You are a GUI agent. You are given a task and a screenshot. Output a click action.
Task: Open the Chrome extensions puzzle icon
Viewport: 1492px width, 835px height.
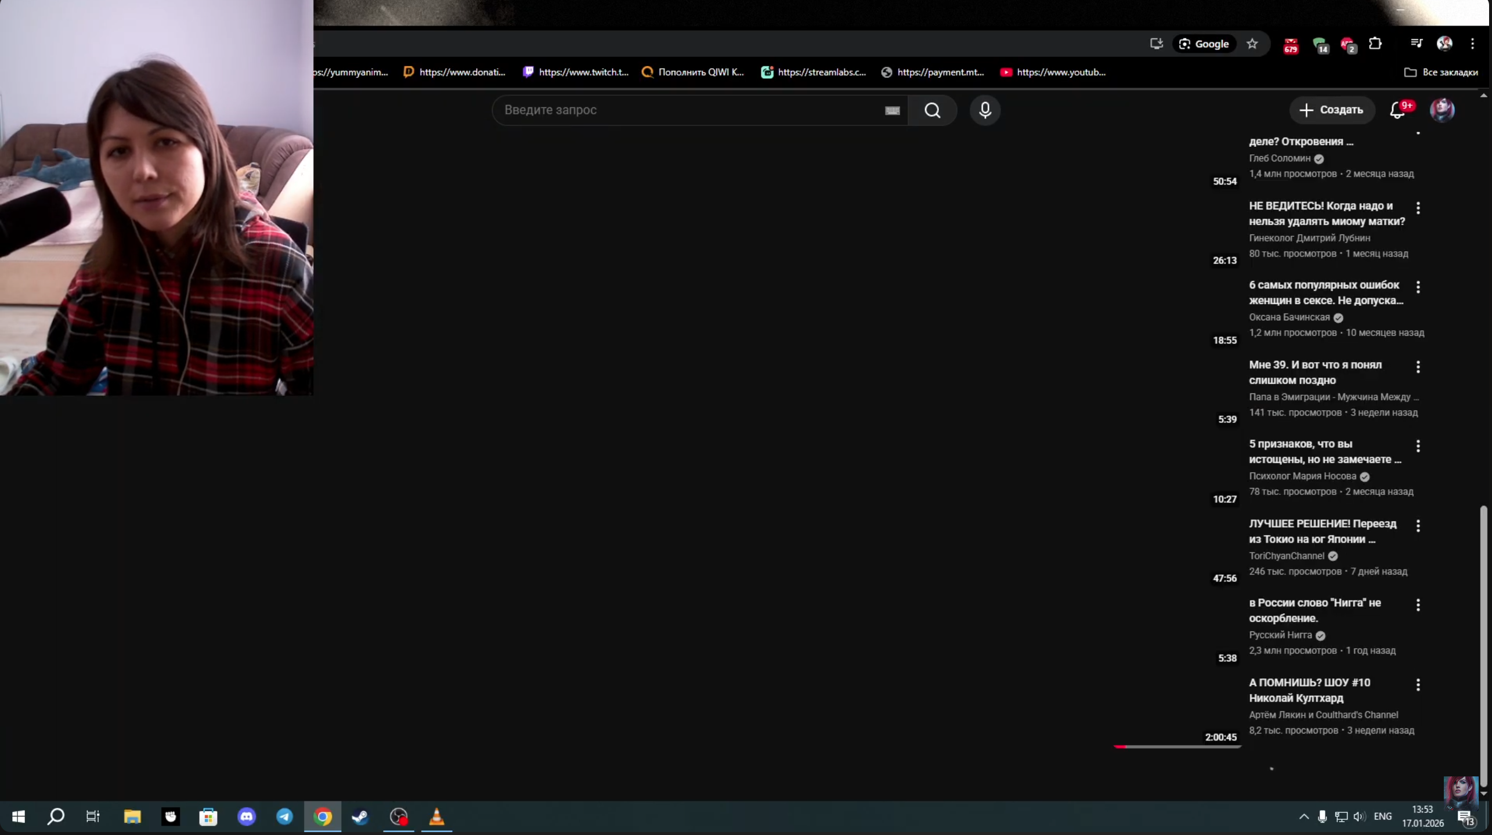(x=1375, y=44)
